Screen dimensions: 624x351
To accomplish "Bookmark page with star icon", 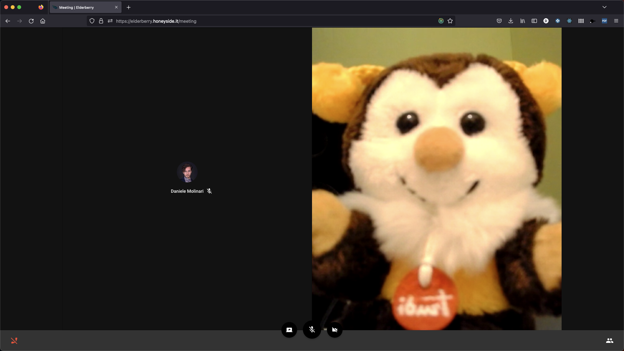I will pos(450,21).
